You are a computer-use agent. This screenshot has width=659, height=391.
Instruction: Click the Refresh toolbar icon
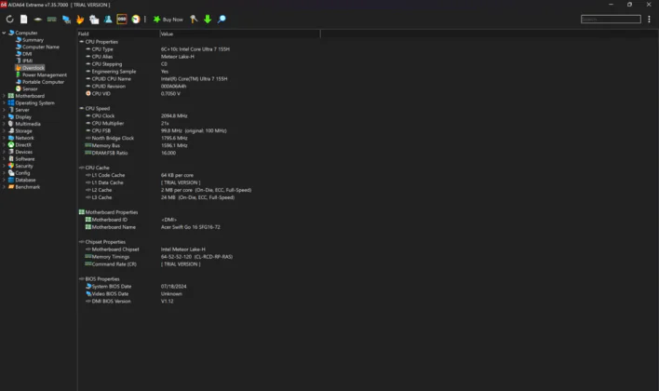click(x=9, y=20)
